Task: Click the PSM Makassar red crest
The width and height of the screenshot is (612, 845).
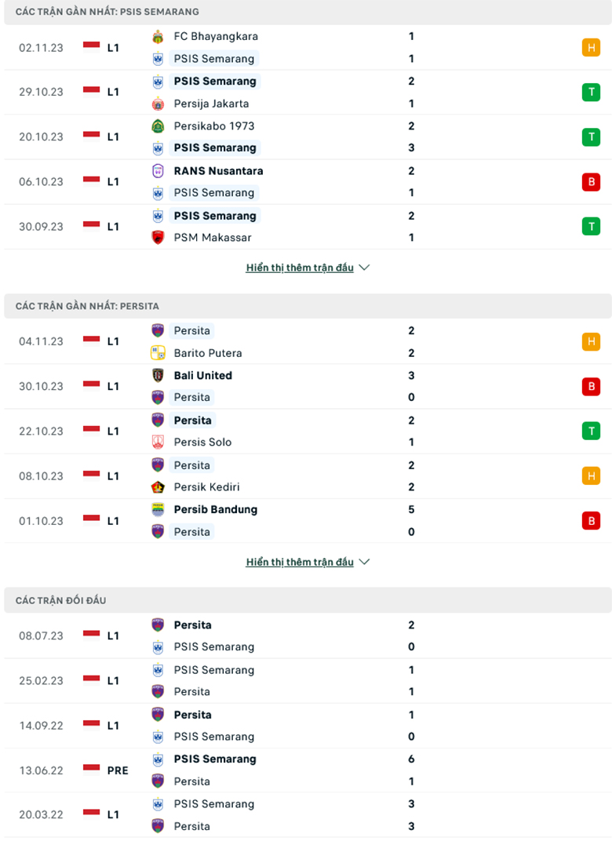Action: pos(158,238)
